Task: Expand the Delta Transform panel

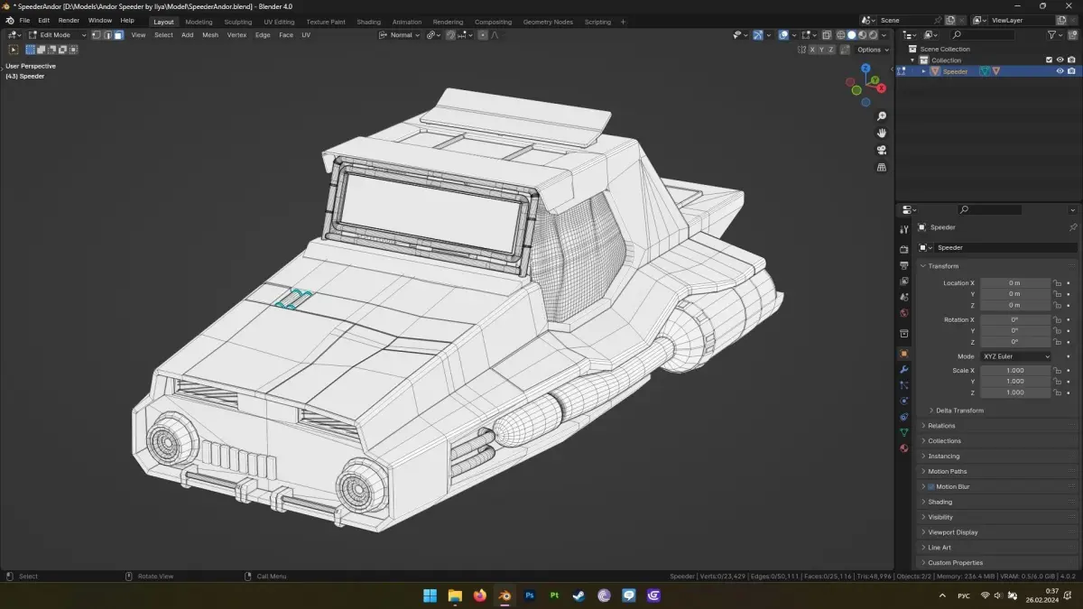Action: pos(931,411)
